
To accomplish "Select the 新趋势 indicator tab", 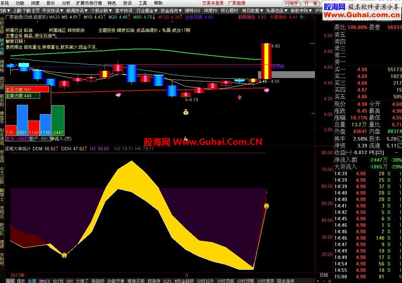I will 98,281.
